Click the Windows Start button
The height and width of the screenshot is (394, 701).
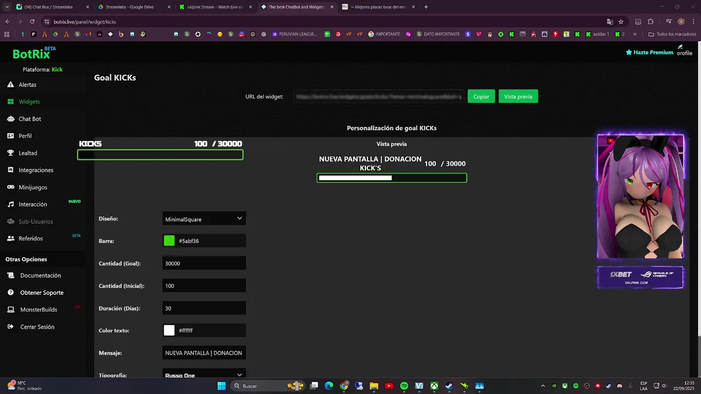(x=221, y=386)
